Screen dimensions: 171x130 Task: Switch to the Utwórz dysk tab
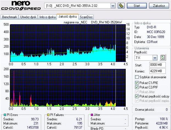(x=28, y=17)
